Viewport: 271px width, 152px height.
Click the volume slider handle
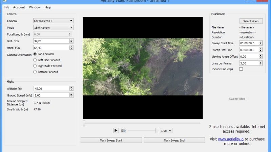[x=157, y=130]
